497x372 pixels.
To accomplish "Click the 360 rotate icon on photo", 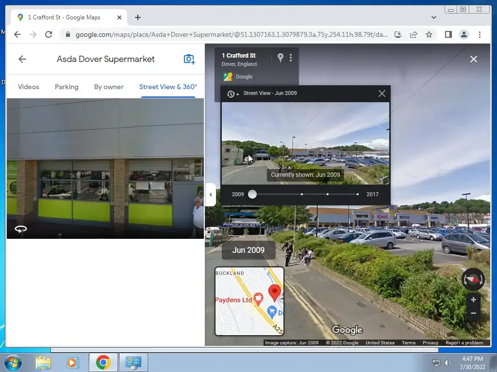I will (21, 229).
